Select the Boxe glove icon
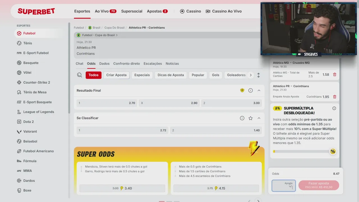This screenshot has width=359, height=202. tap(19, 190)
